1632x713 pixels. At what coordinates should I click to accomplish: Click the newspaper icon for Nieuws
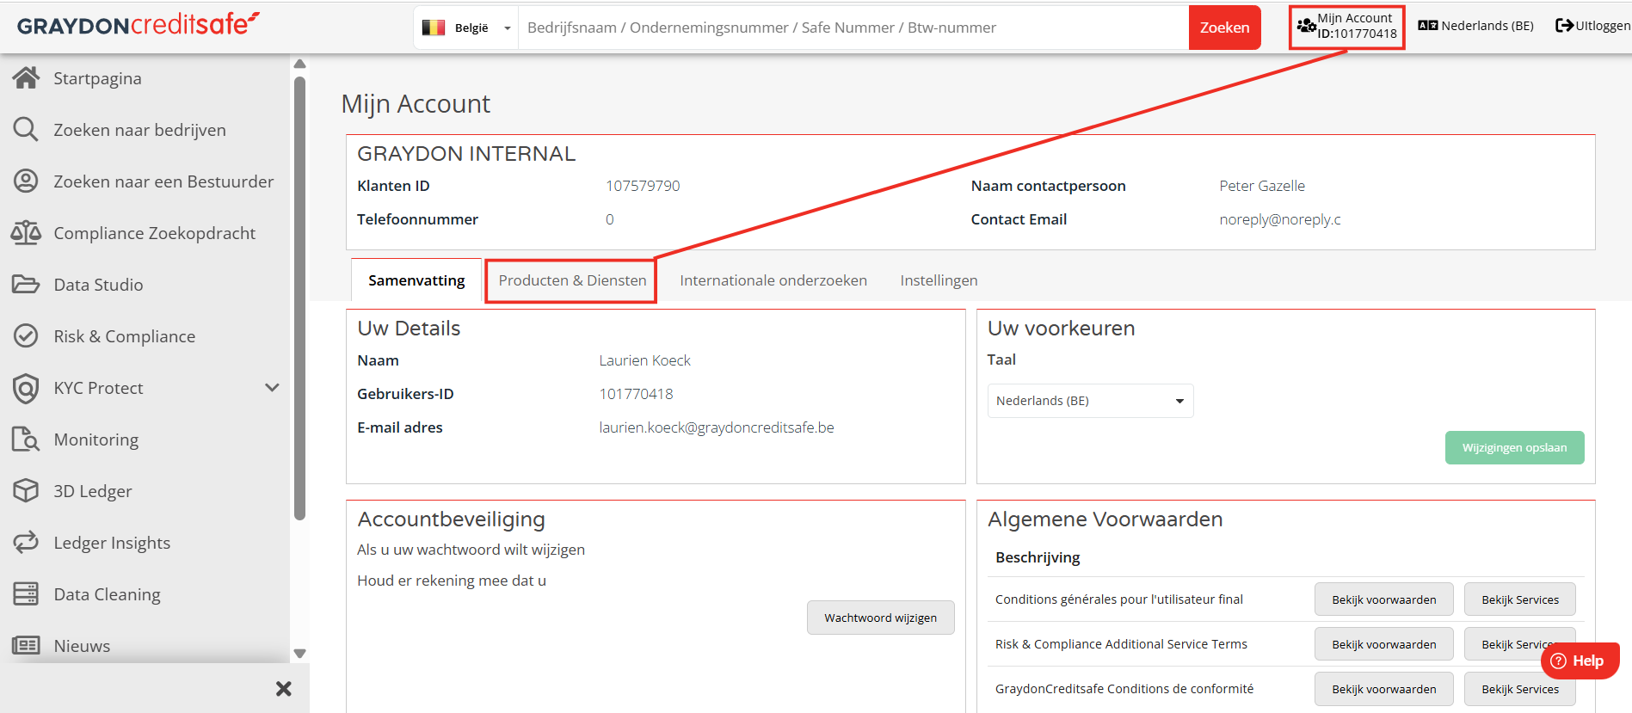tap(26, 645)
